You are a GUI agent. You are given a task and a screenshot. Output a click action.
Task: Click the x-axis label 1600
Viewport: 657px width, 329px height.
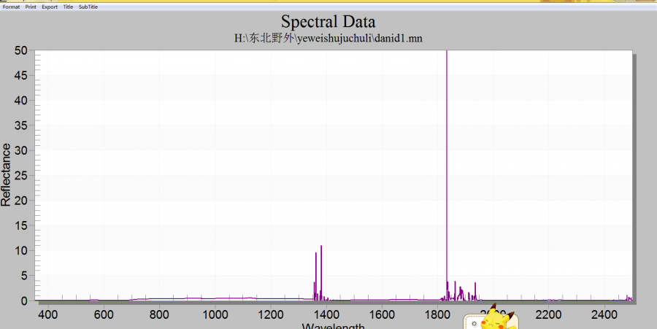(x=382, y=314)
